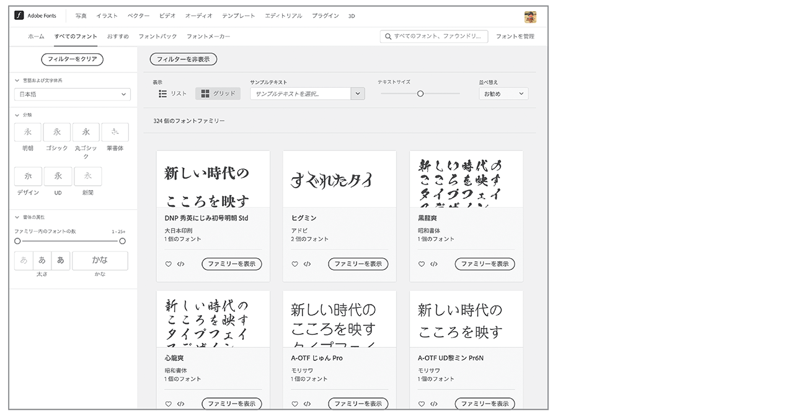Open the 写真 menu item

pyautogui.click(x=81, y=16)
